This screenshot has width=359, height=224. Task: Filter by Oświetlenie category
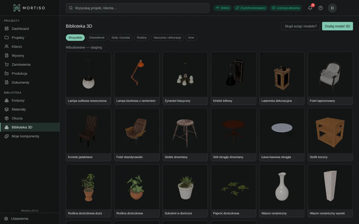coord(97,38)
